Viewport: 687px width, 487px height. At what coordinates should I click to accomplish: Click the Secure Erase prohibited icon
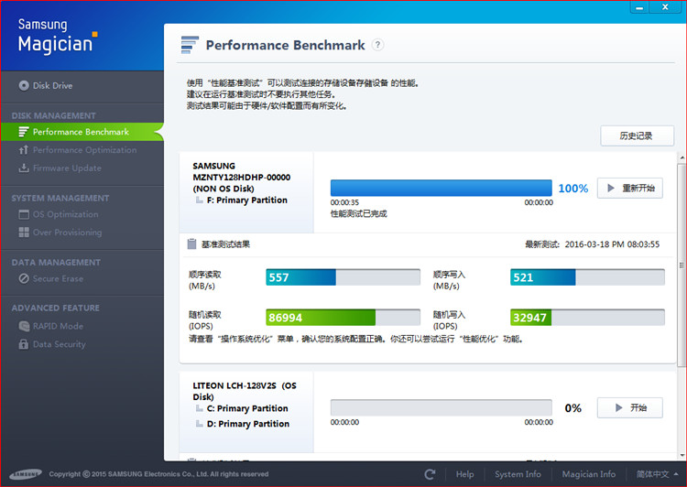click(24, 278)
